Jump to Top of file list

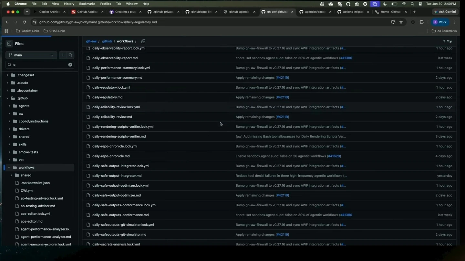(x=448, y=41)
